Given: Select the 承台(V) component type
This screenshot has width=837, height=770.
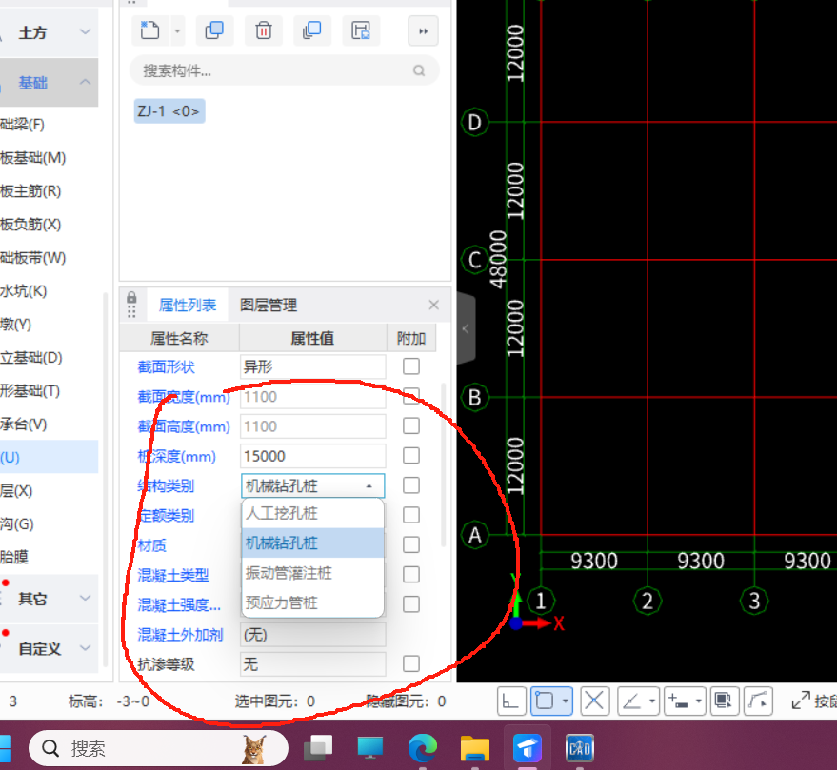Looking at the screenshot, I should [x=24, y=424].
